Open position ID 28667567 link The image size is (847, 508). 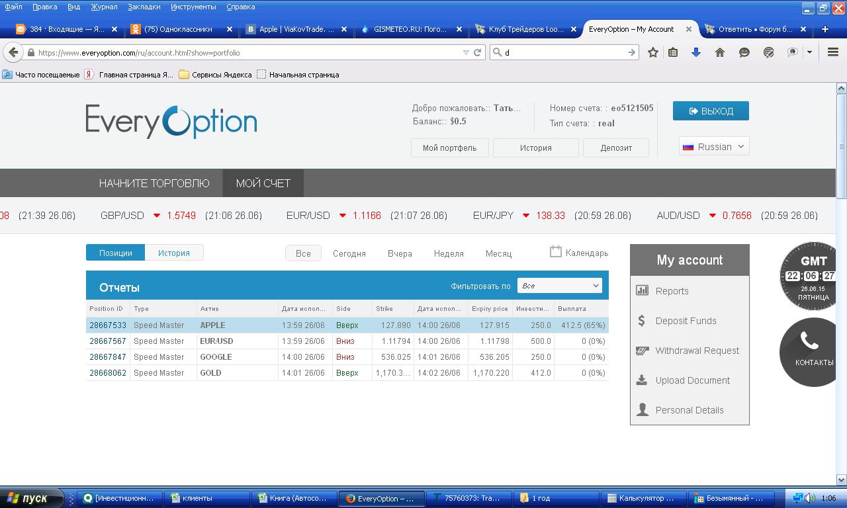tap(107, 341)
